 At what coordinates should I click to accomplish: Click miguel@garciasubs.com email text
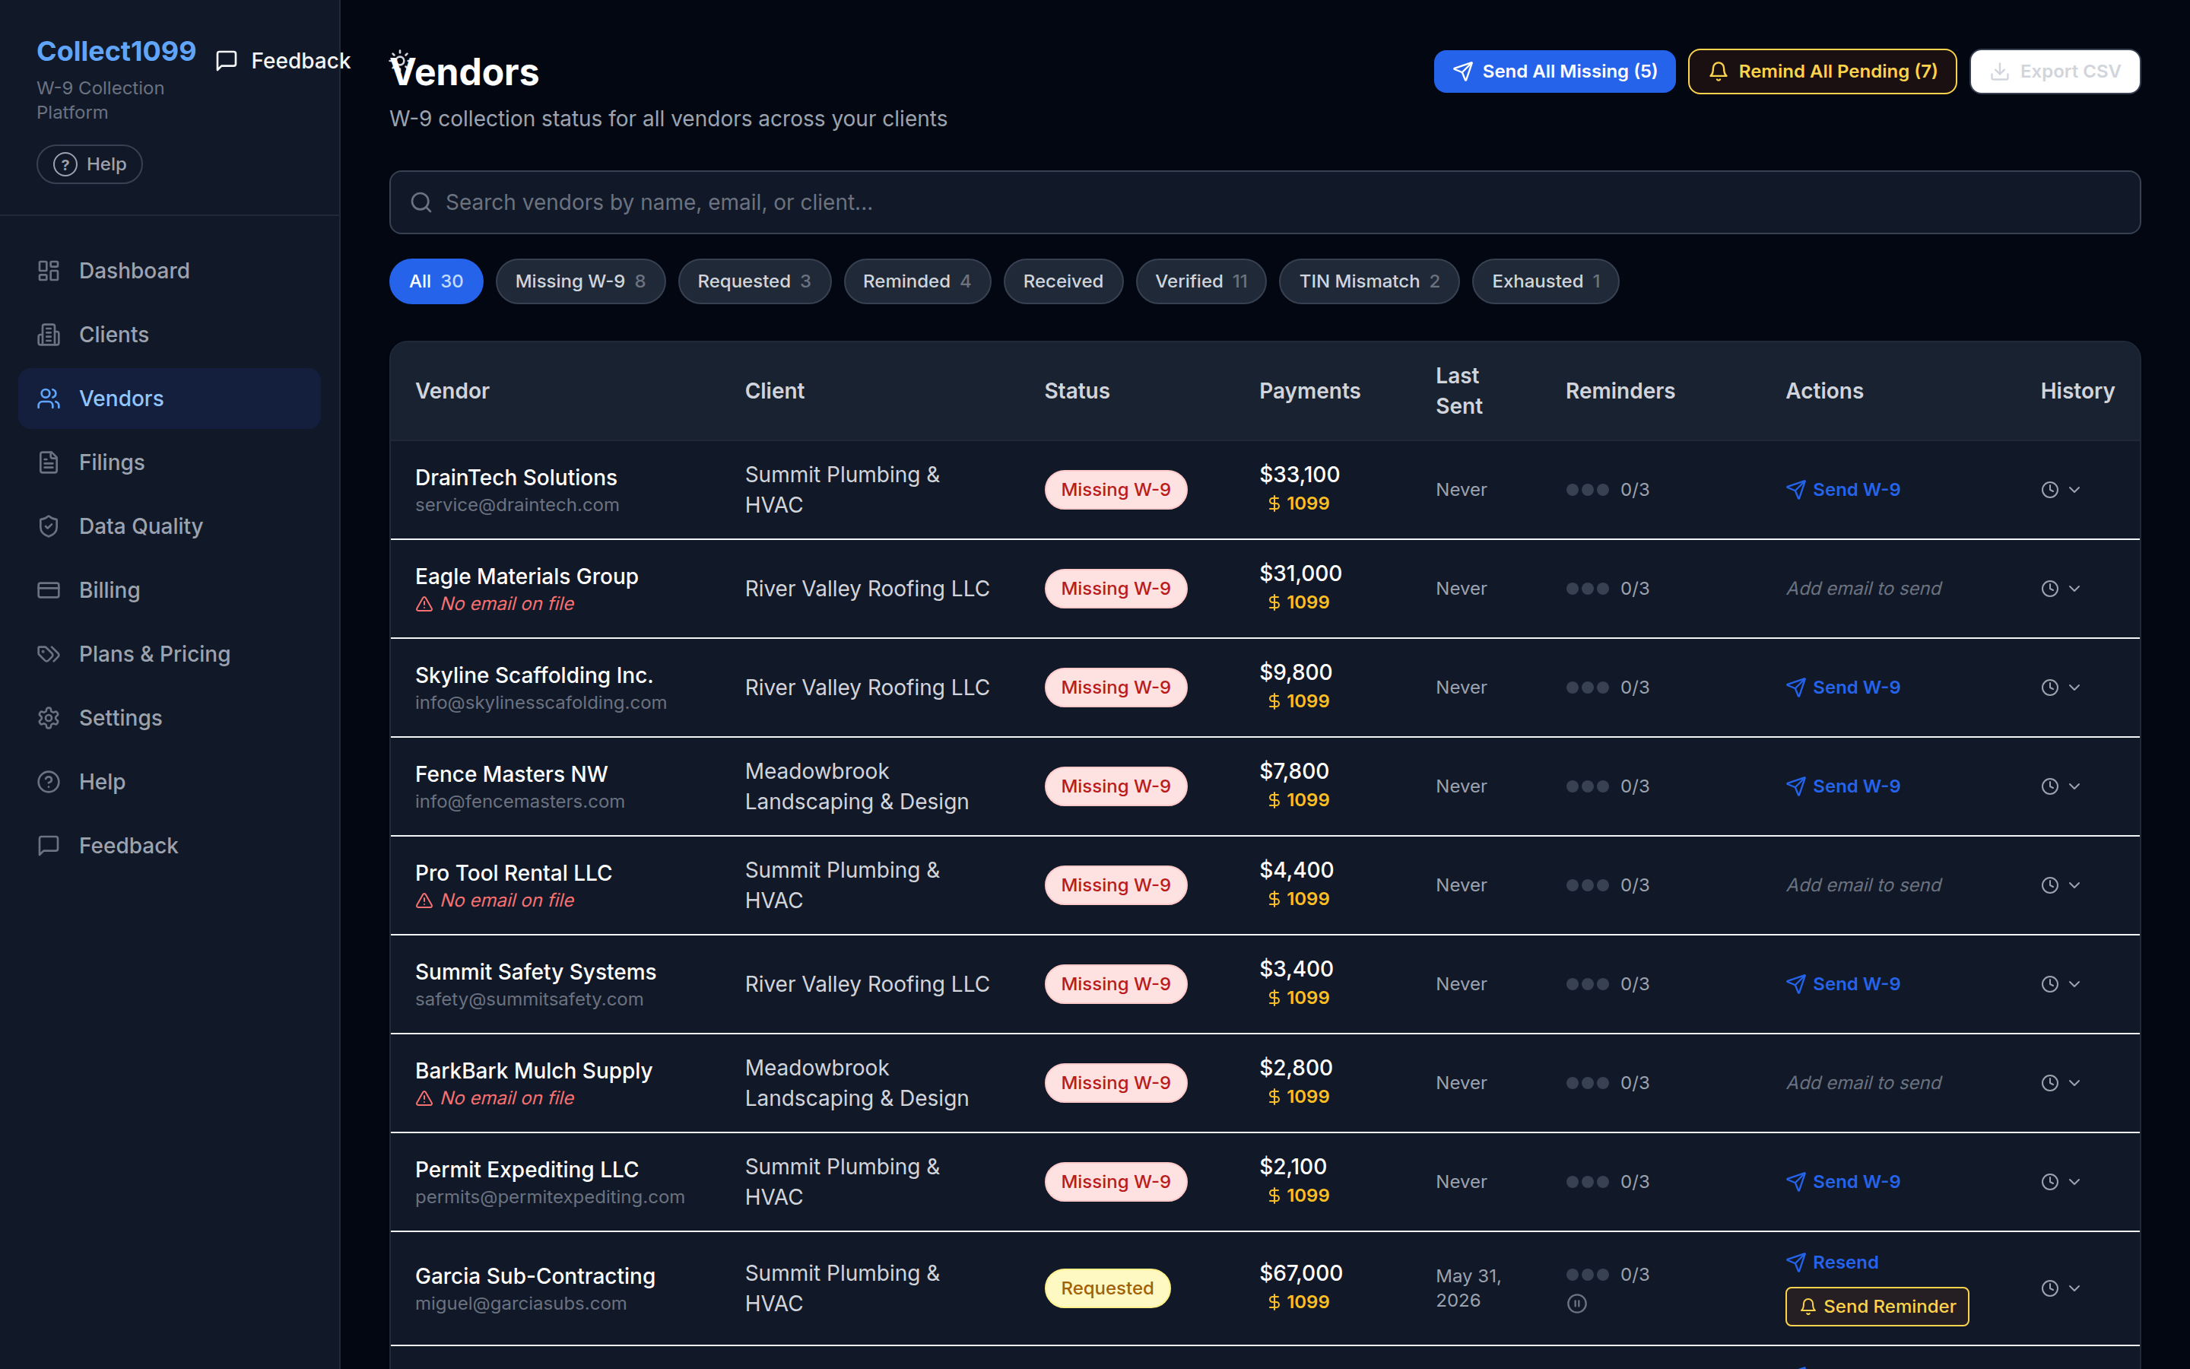point(520,1304)
